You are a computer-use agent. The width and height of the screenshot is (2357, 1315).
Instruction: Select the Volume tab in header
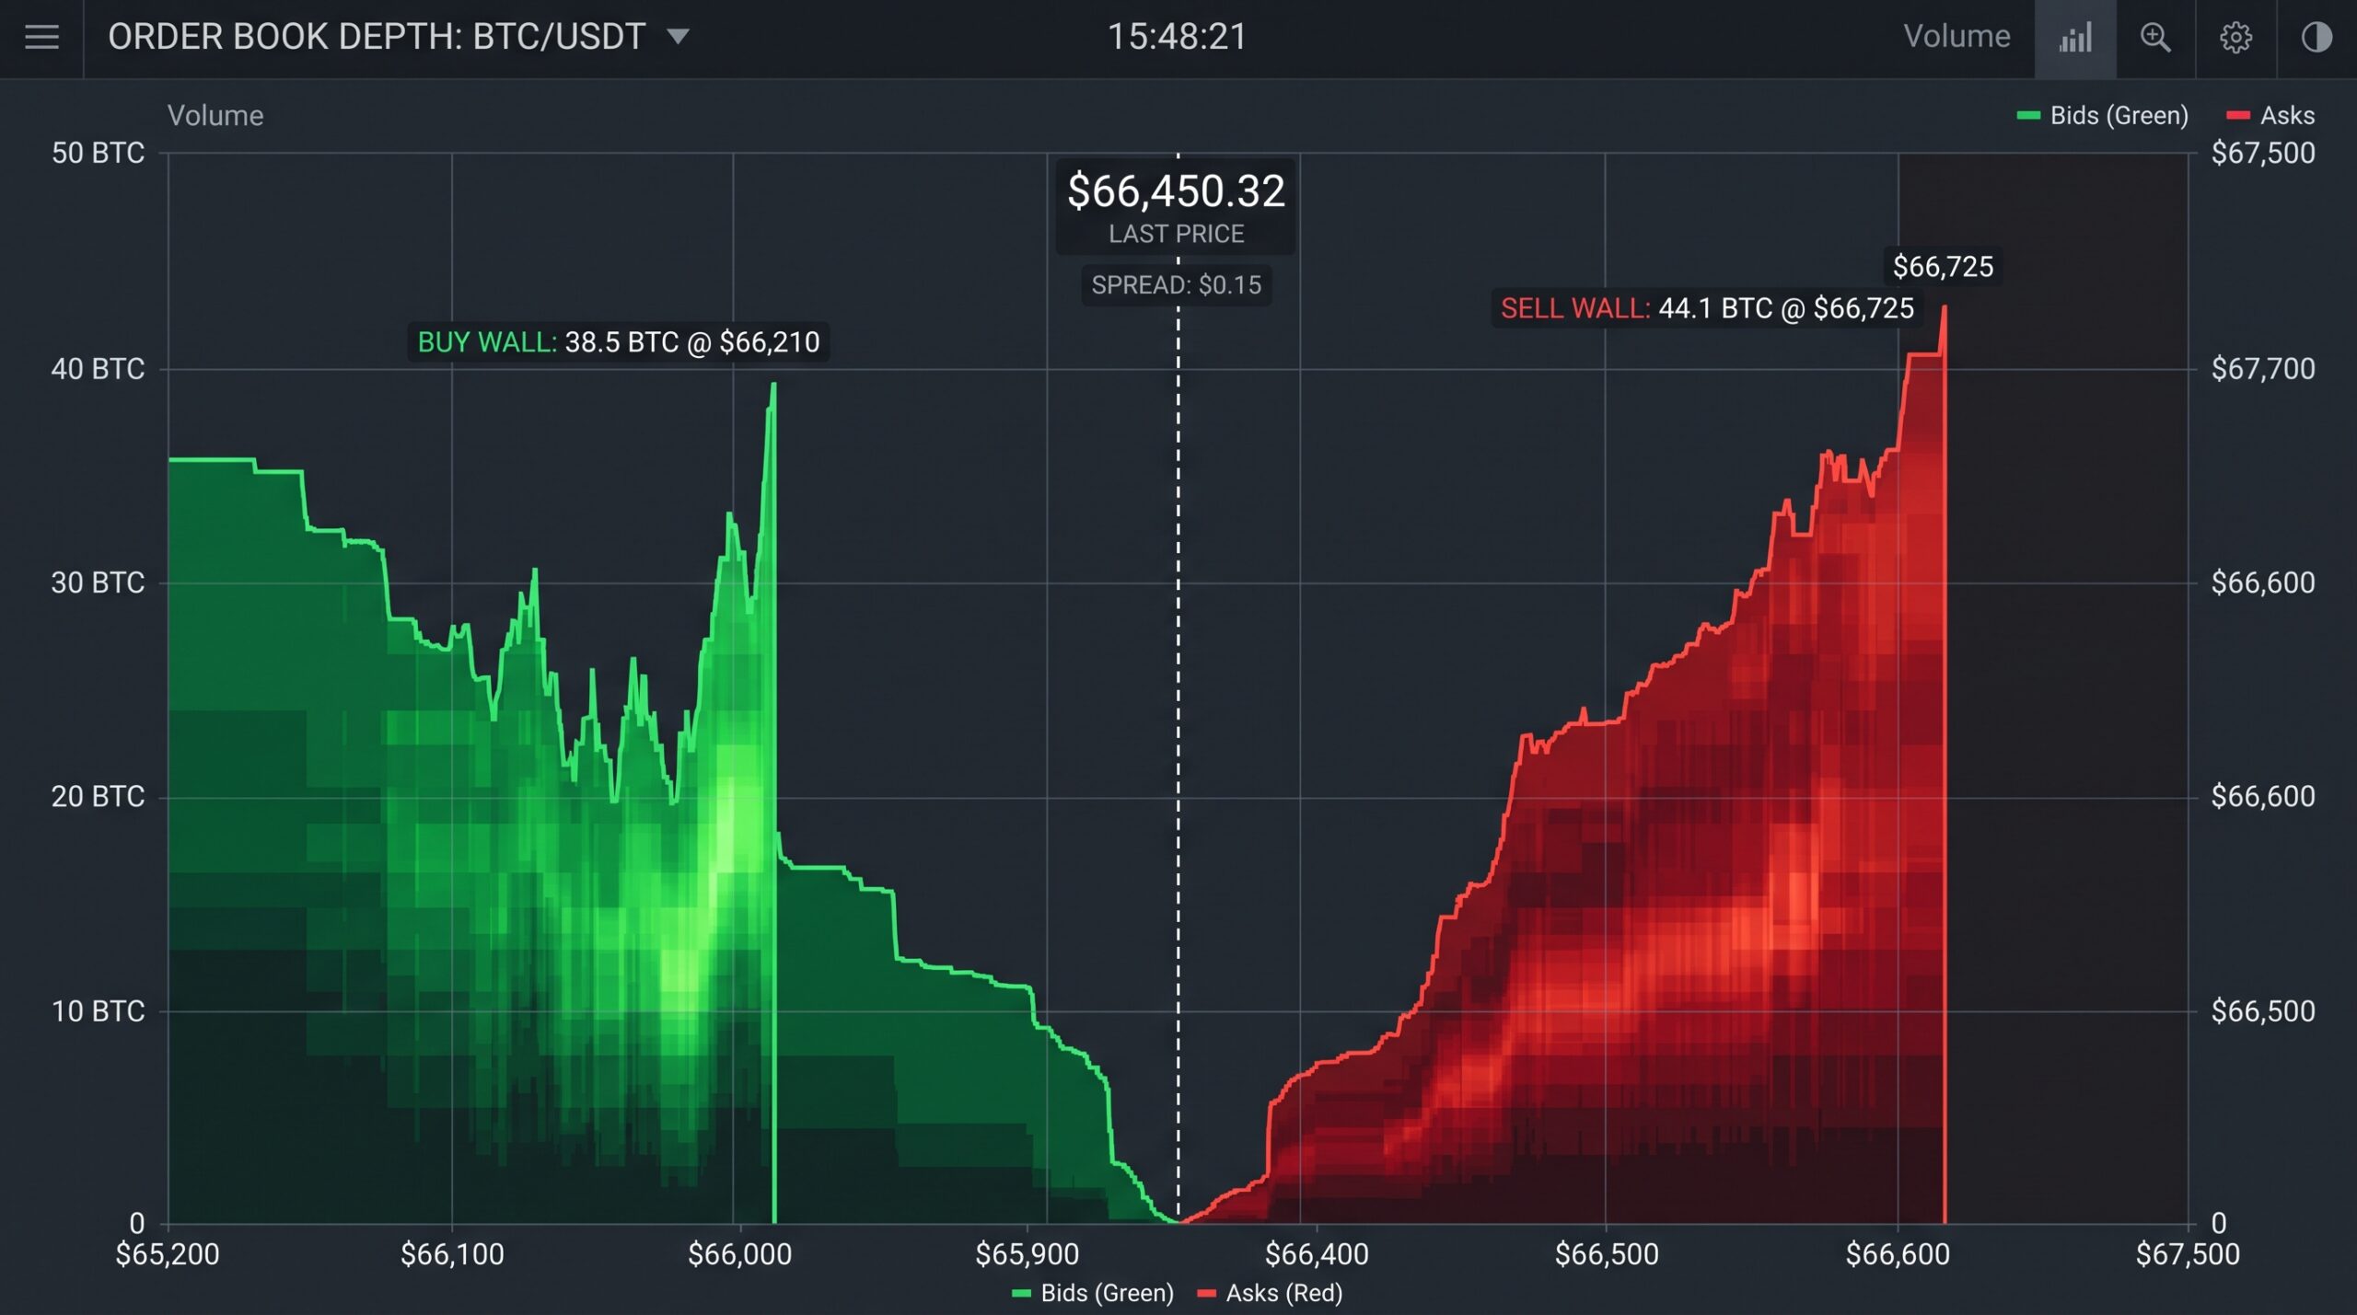tap(1956, 36)
